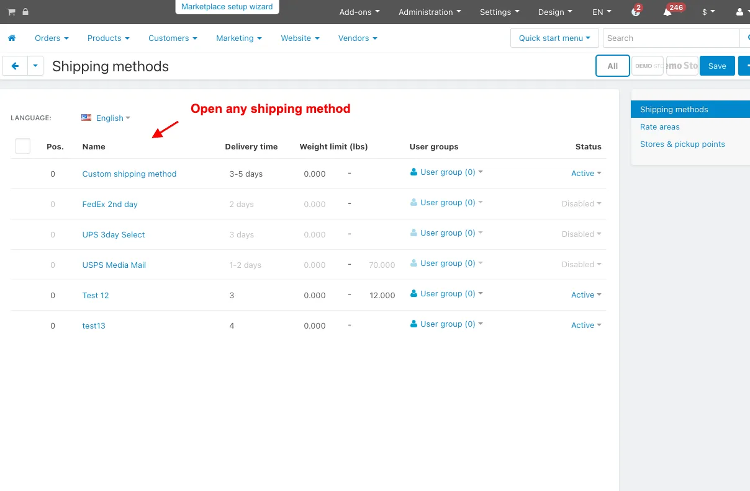The height and width of the screenshot is (491, 750).
Task: Open Custom shipping method status dropdown
Action: pyautogui.click(x=586, y=174)
